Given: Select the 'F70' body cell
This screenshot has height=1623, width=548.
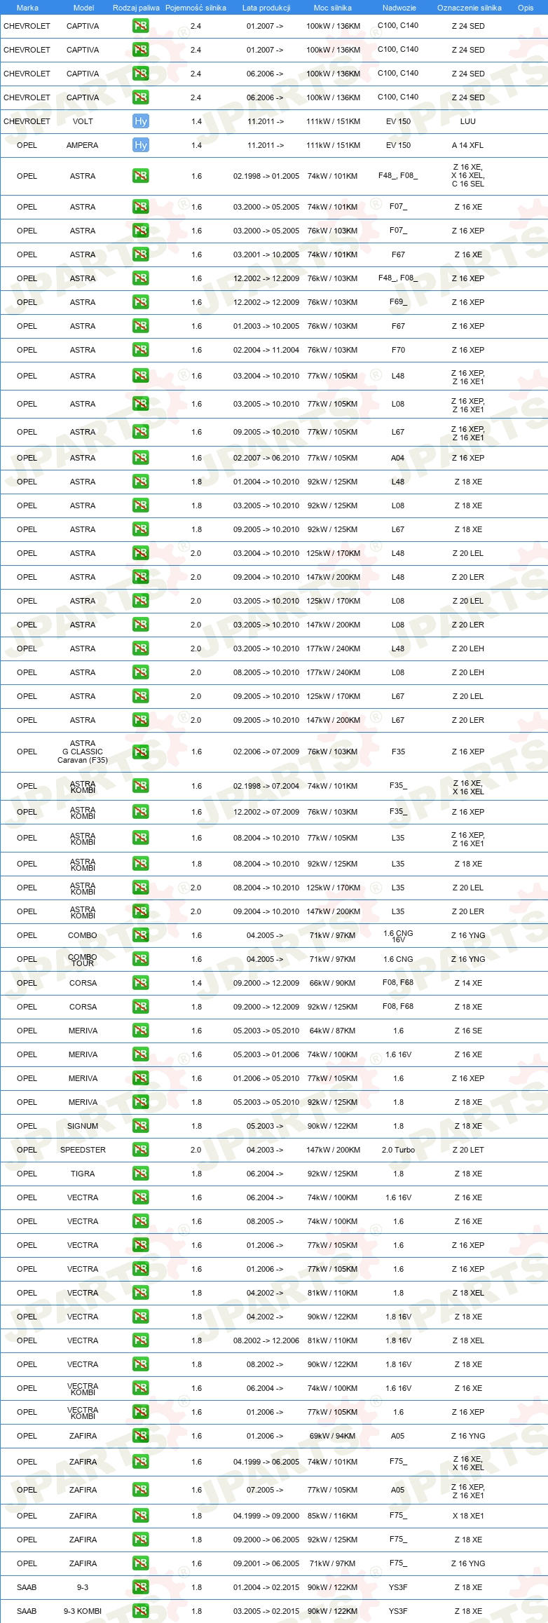Looking at the screenshot, I should click(x=398, y=350).
